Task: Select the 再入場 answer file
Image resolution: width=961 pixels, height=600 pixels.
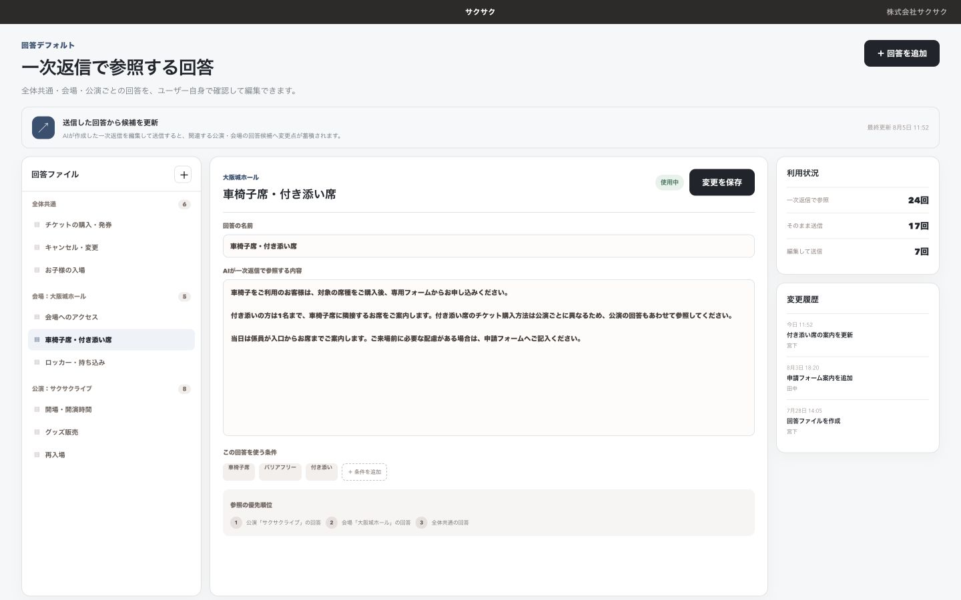Action: (x=111, y=455)
